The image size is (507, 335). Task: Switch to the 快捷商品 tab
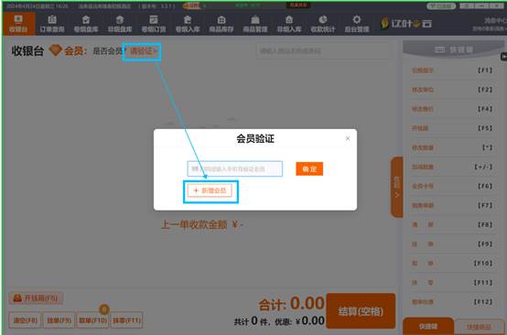pyautogui.click(x=480, y=327)
